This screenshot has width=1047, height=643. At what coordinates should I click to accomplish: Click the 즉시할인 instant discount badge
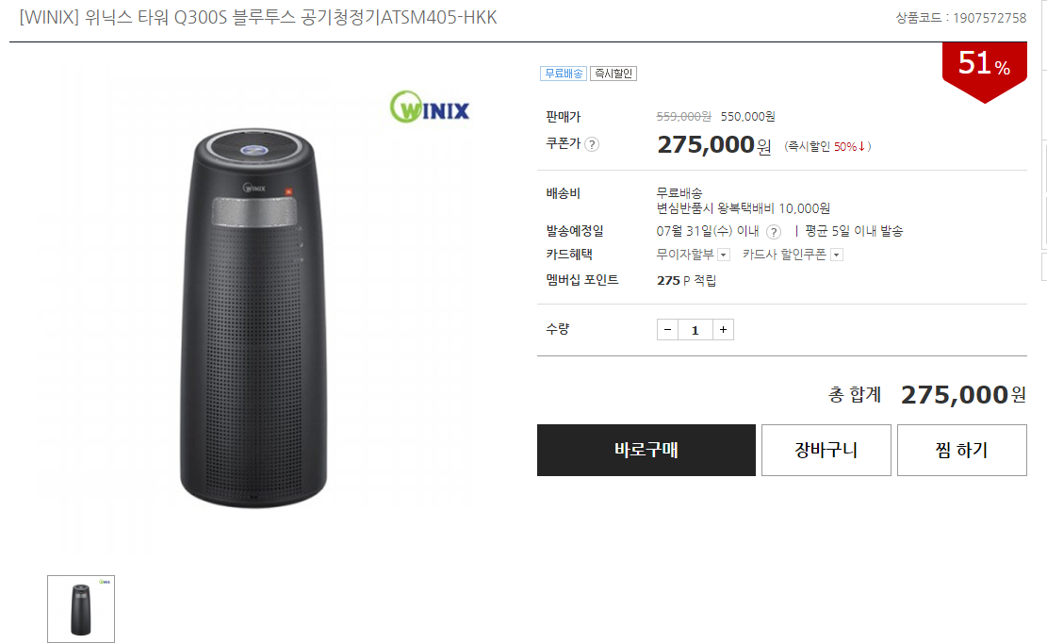(613, 74)
